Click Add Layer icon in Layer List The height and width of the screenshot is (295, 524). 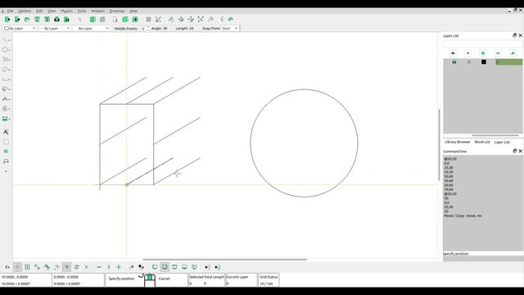tap(483, 53)
